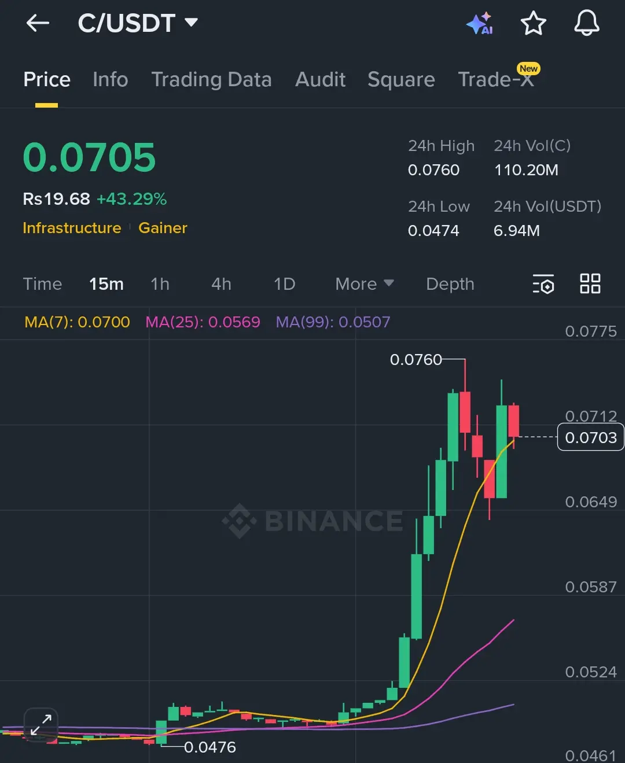This screenshot has height=763, width=625.
Task: Tap the 0.0703 price marker on axis
Action: [590, 437]
